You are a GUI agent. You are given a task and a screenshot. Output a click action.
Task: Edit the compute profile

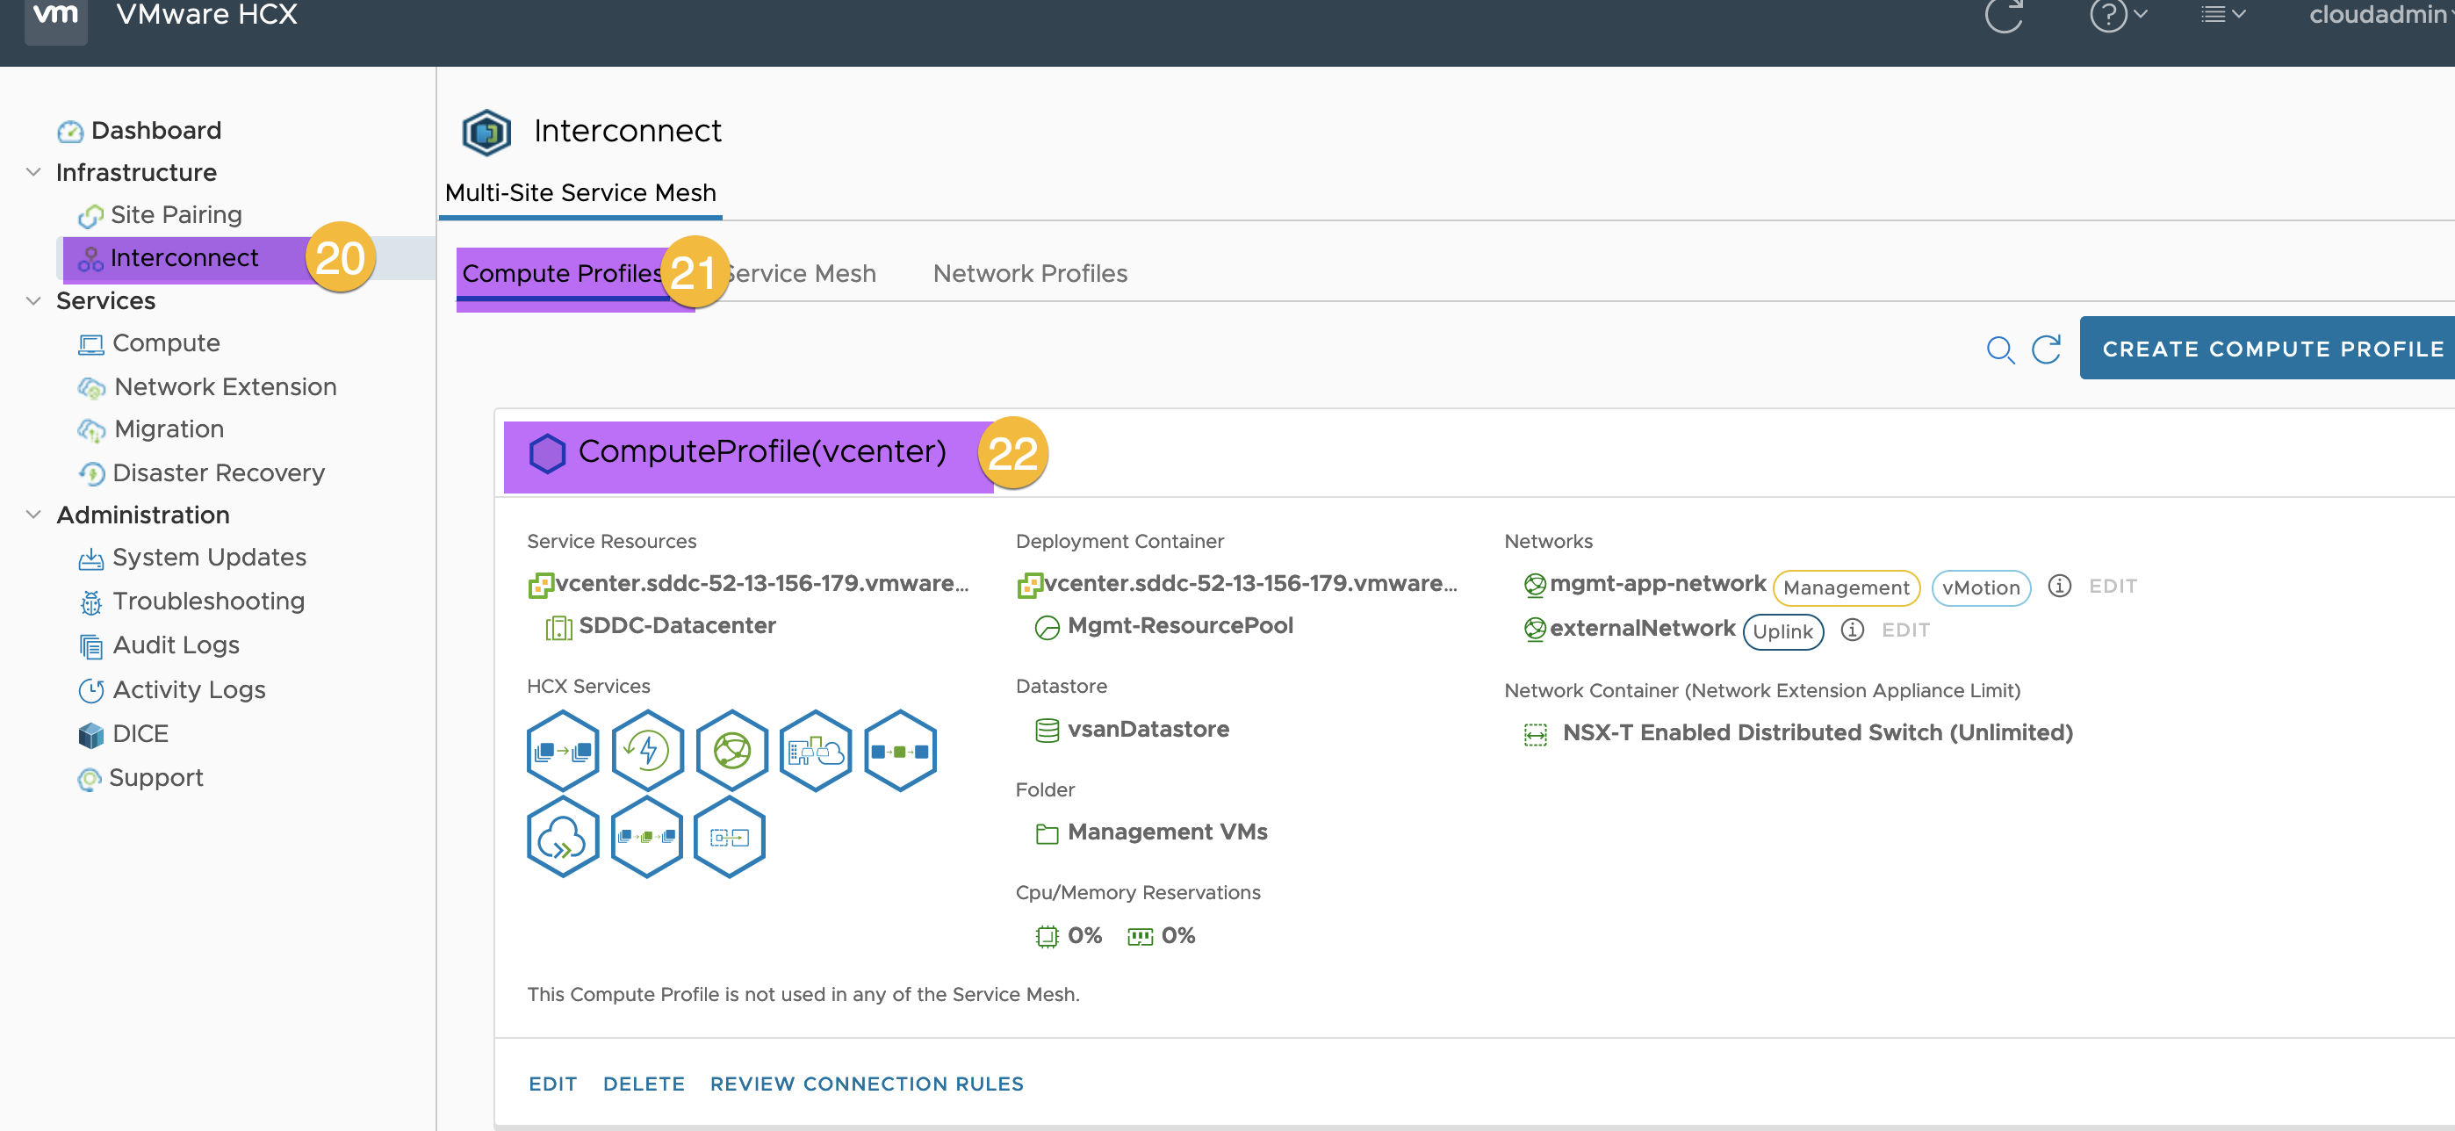point(553,1084)
